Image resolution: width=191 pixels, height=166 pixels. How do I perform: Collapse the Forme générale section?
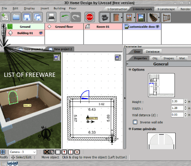(x=130, y=129)
